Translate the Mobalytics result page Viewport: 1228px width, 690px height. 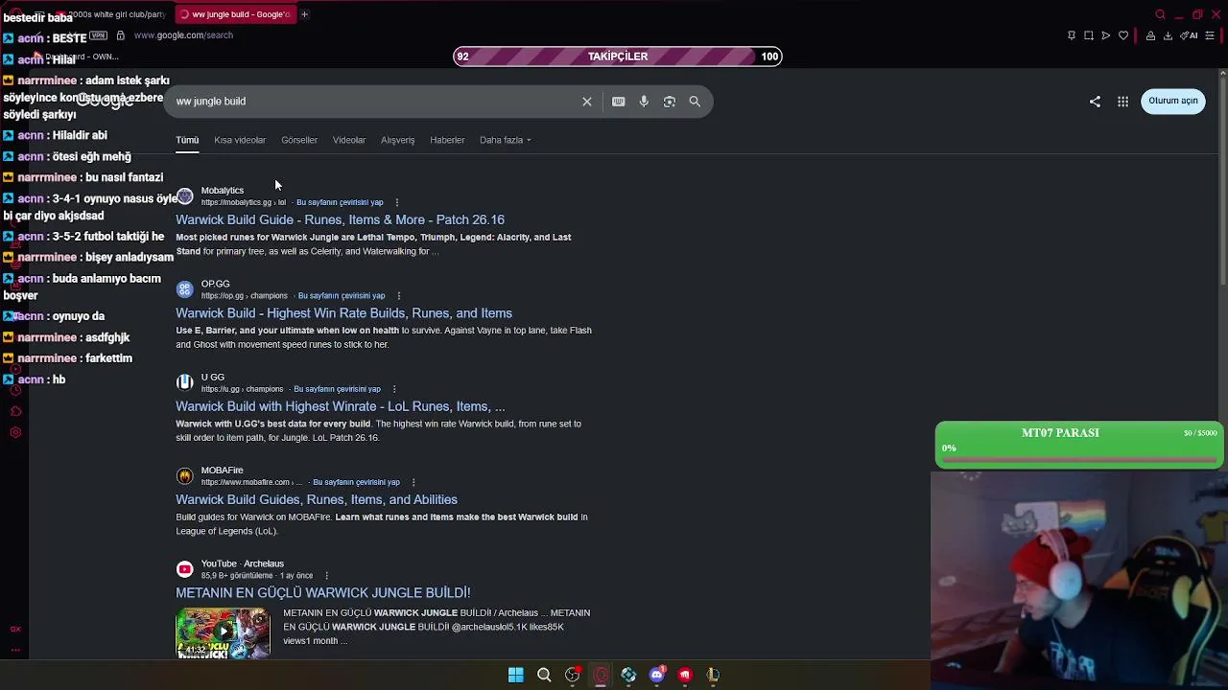coord(340,202)
